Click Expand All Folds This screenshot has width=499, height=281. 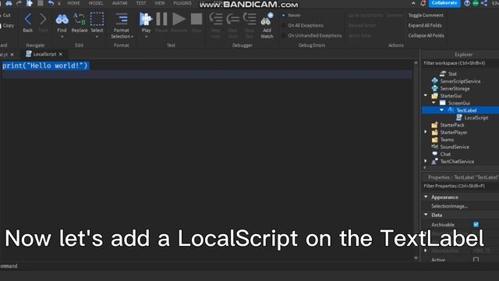425,26
